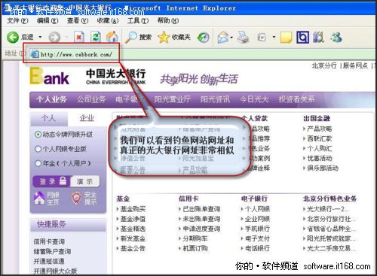
Task: Open 编辑(E) menu
Action: (x=48, y=20)
